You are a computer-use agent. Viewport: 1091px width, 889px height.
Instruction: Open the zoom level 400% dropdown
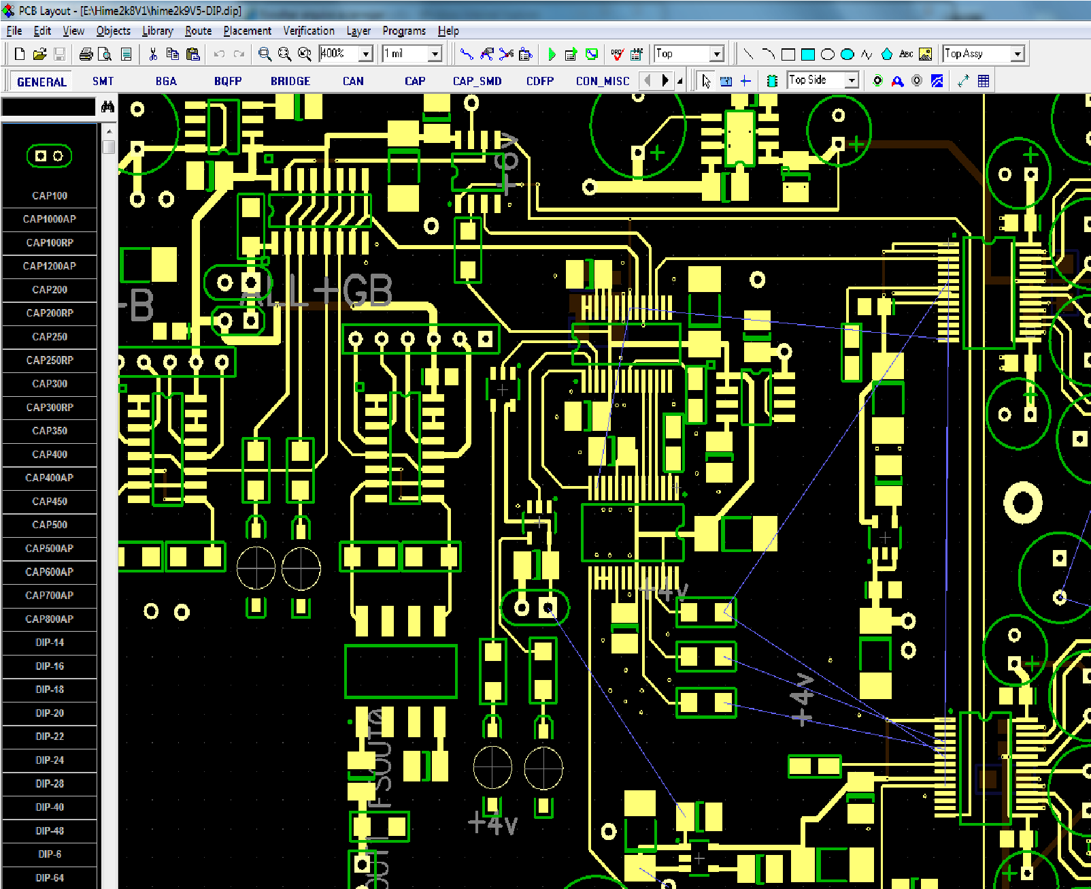[x=366, y=54]
